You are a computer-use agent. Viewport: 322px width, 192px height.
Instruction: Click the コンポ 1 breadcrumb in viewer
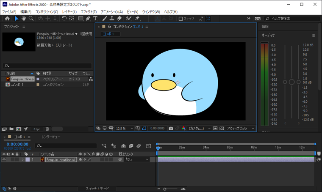[x=108, y=34]
